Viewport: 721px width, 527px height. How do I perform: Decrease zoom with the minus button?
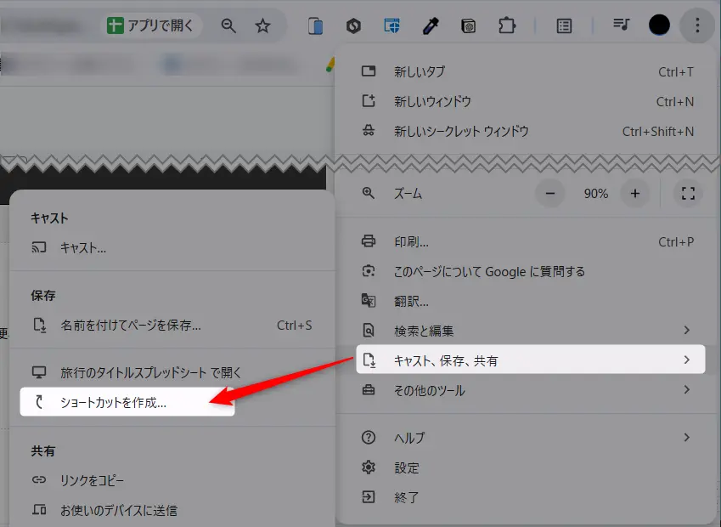550,194
